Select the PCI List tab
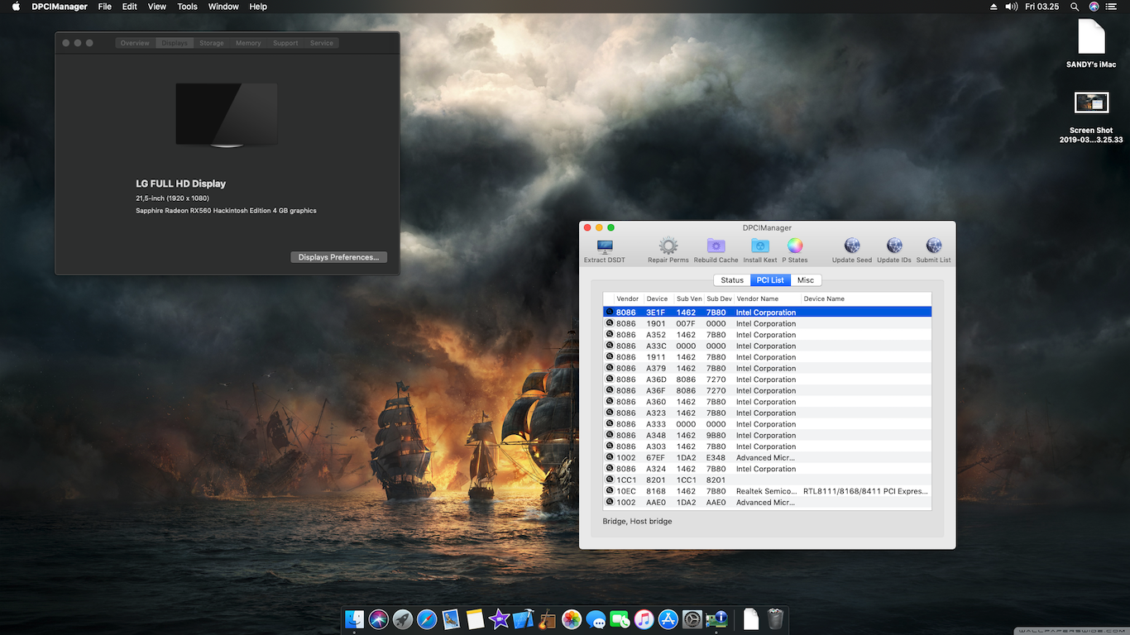The image size is (1130, 635). pyautogui.click(x=770, y=280)
